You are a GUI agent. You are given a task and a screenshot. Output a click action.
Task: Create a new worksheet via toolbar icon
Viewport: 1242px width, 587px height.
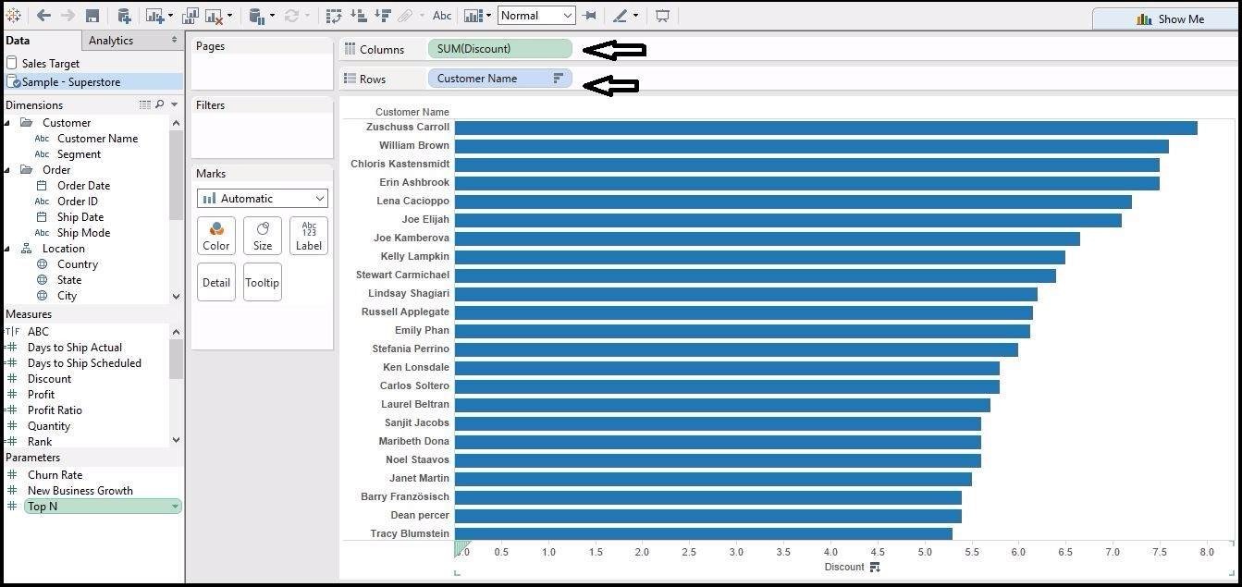pyautogui.click(x=154, y=15)
